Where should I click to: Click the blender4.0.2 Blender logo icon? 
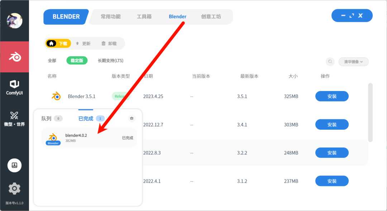[x=53, y=139]
